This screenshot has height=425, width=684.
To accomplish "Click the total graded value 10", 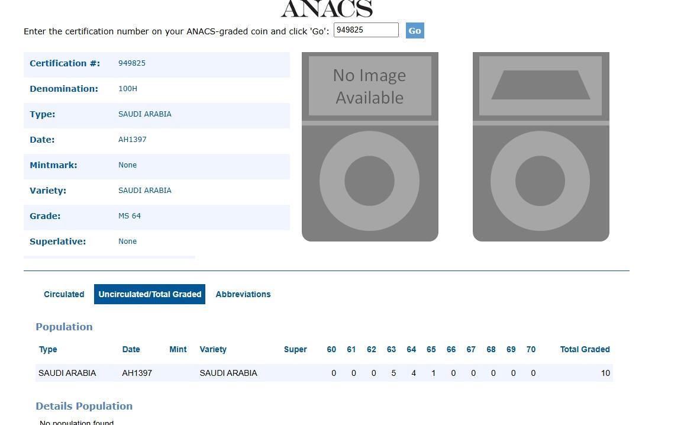I will tap(605, 373).
